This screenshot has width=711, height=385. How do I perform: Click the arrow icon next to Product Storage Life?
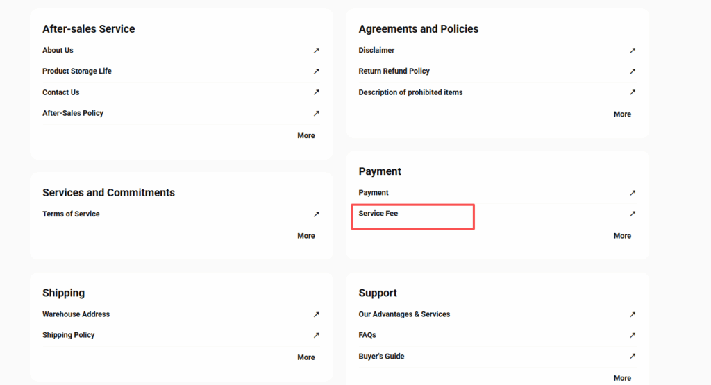pos(316,71)
